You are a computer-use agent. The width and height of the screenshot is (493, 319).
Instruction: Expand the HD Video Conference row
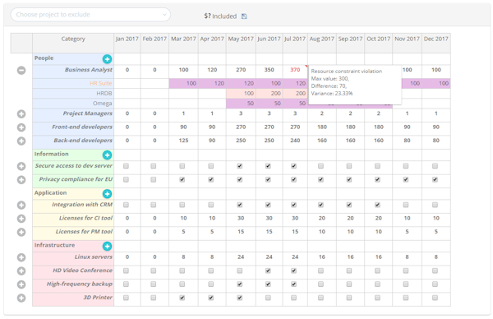(x=21, y=270)
